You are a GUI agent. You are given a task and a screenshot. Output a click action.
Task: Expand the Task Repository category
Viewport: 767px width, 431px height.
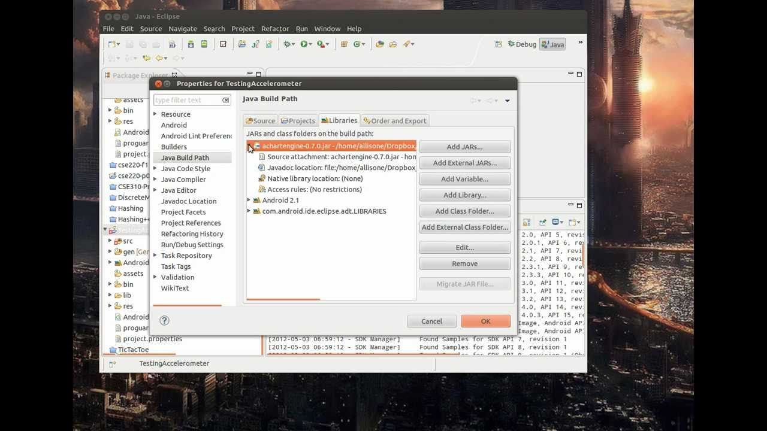pos(155,256)
